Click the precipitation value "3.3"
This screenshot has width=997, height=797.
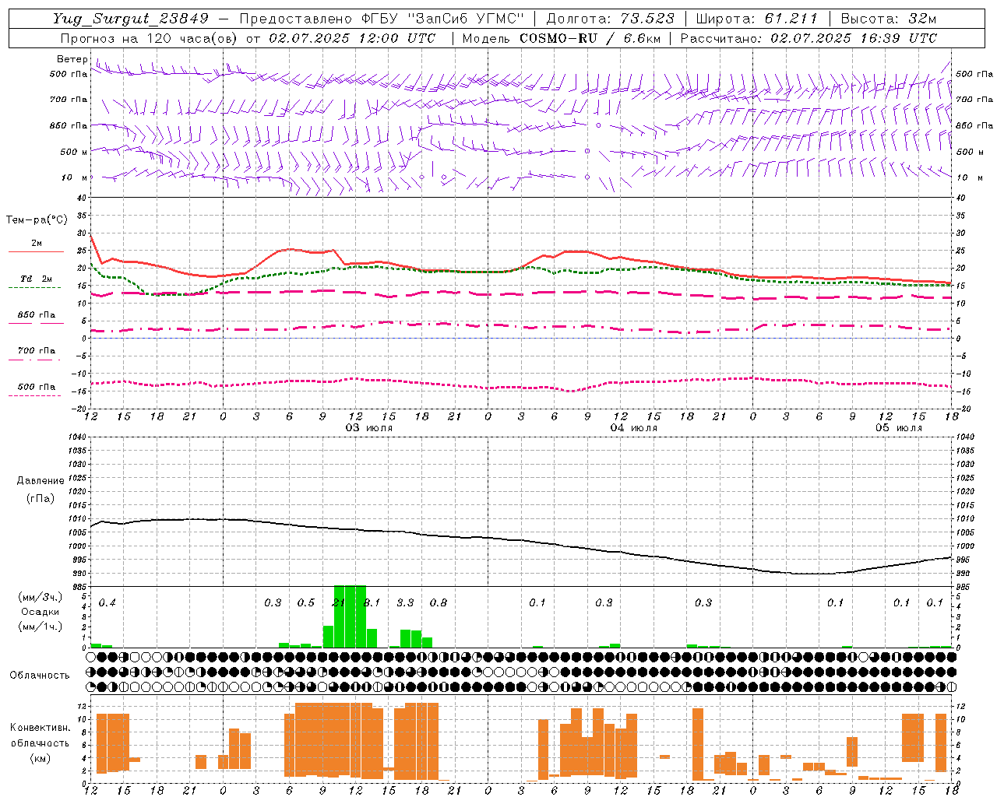(x=405, y=603)
